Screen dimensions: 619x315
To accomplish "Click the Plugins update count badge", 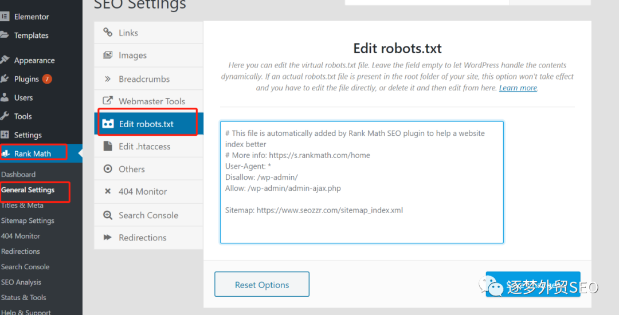I will 47,79.
